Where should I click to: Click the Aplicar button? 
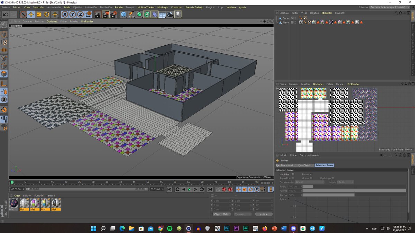(264, 214)
